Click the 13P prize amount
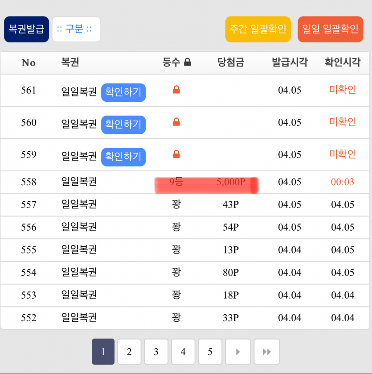This screenshot has height=374, width=372. (x=231, y=250)
